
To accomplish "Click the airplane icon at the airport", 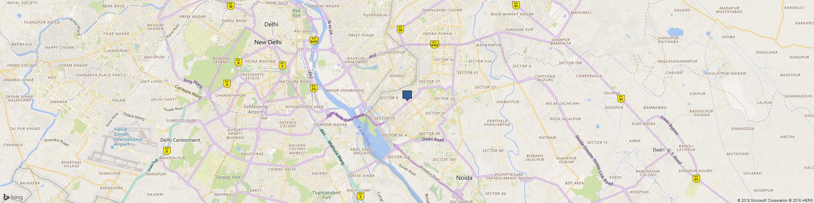I will 112,147.
